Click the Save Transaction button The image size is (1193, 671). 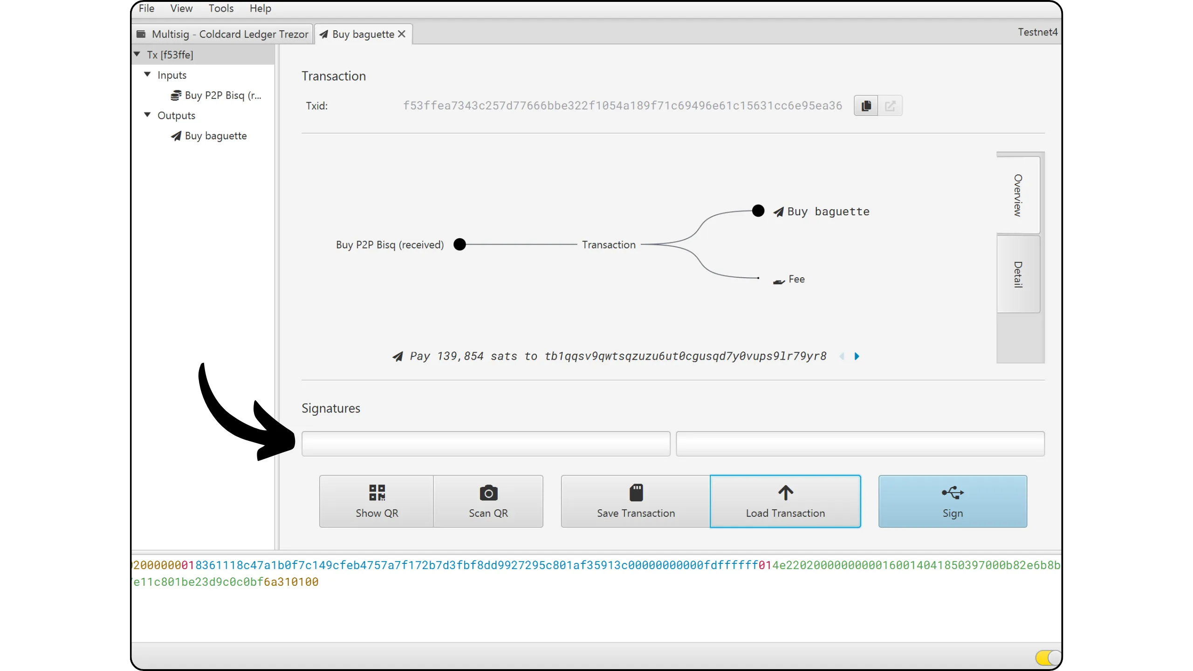pyautogui.click(x=636, y=501)
